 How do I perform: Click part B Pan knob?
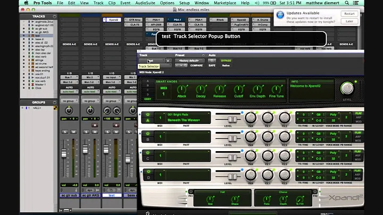251,137
